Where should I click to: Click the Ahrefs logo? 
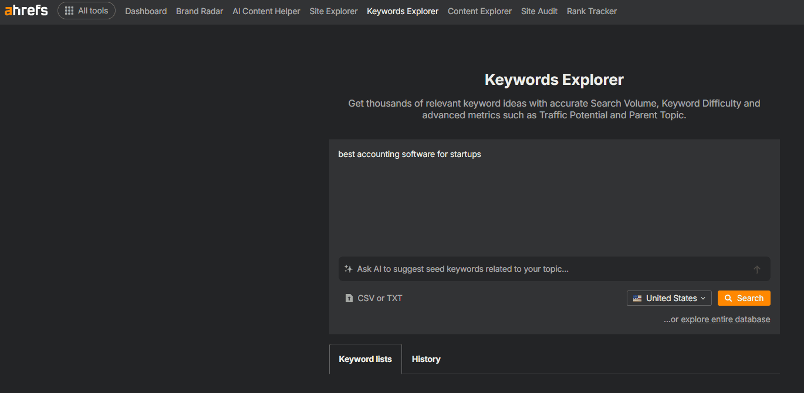pos(26,11)
